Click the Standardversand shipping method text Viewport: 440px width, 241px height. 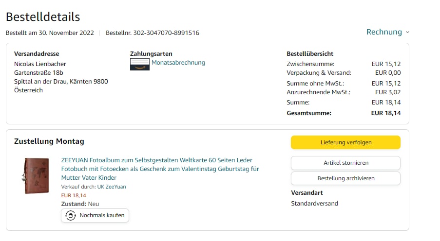315,204
